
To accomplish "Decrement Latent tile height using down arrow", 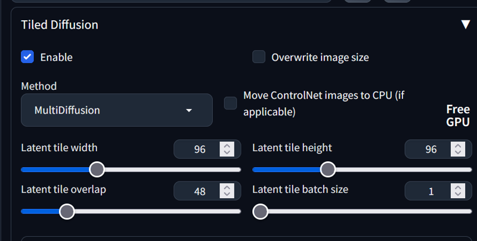I will click(x=458, y=152).
